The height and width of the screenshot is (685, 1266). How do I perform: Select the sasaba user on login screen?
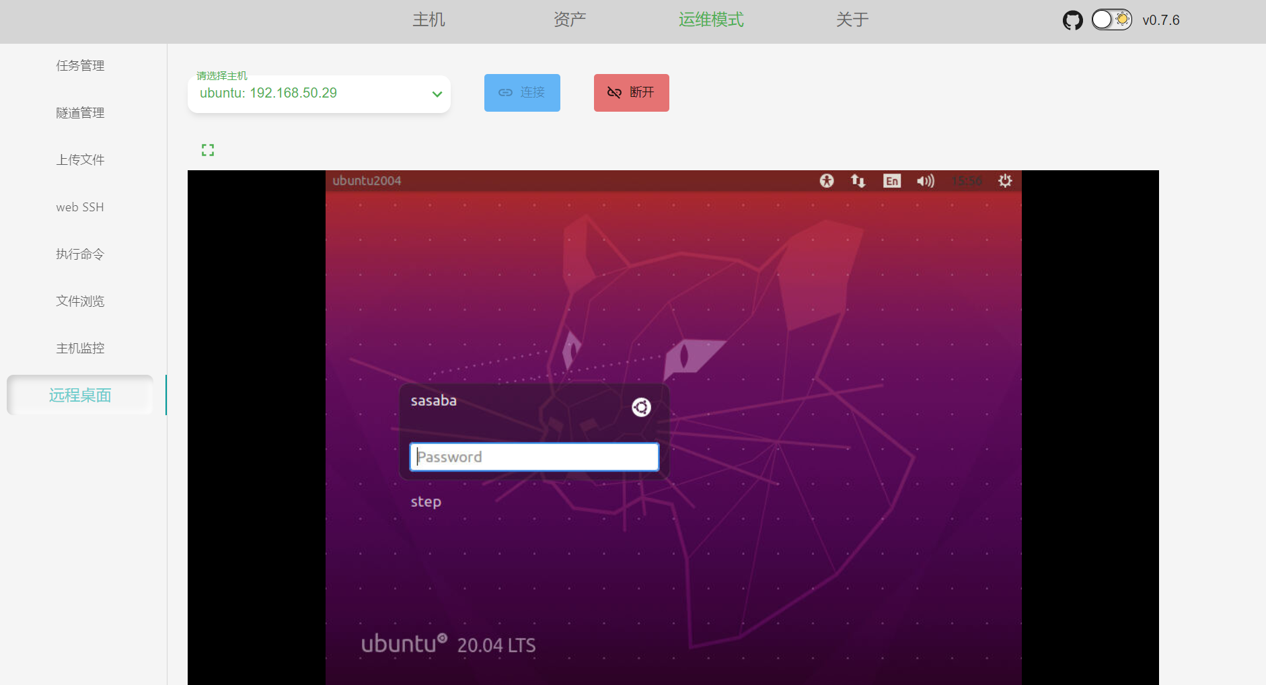(434, 401)
